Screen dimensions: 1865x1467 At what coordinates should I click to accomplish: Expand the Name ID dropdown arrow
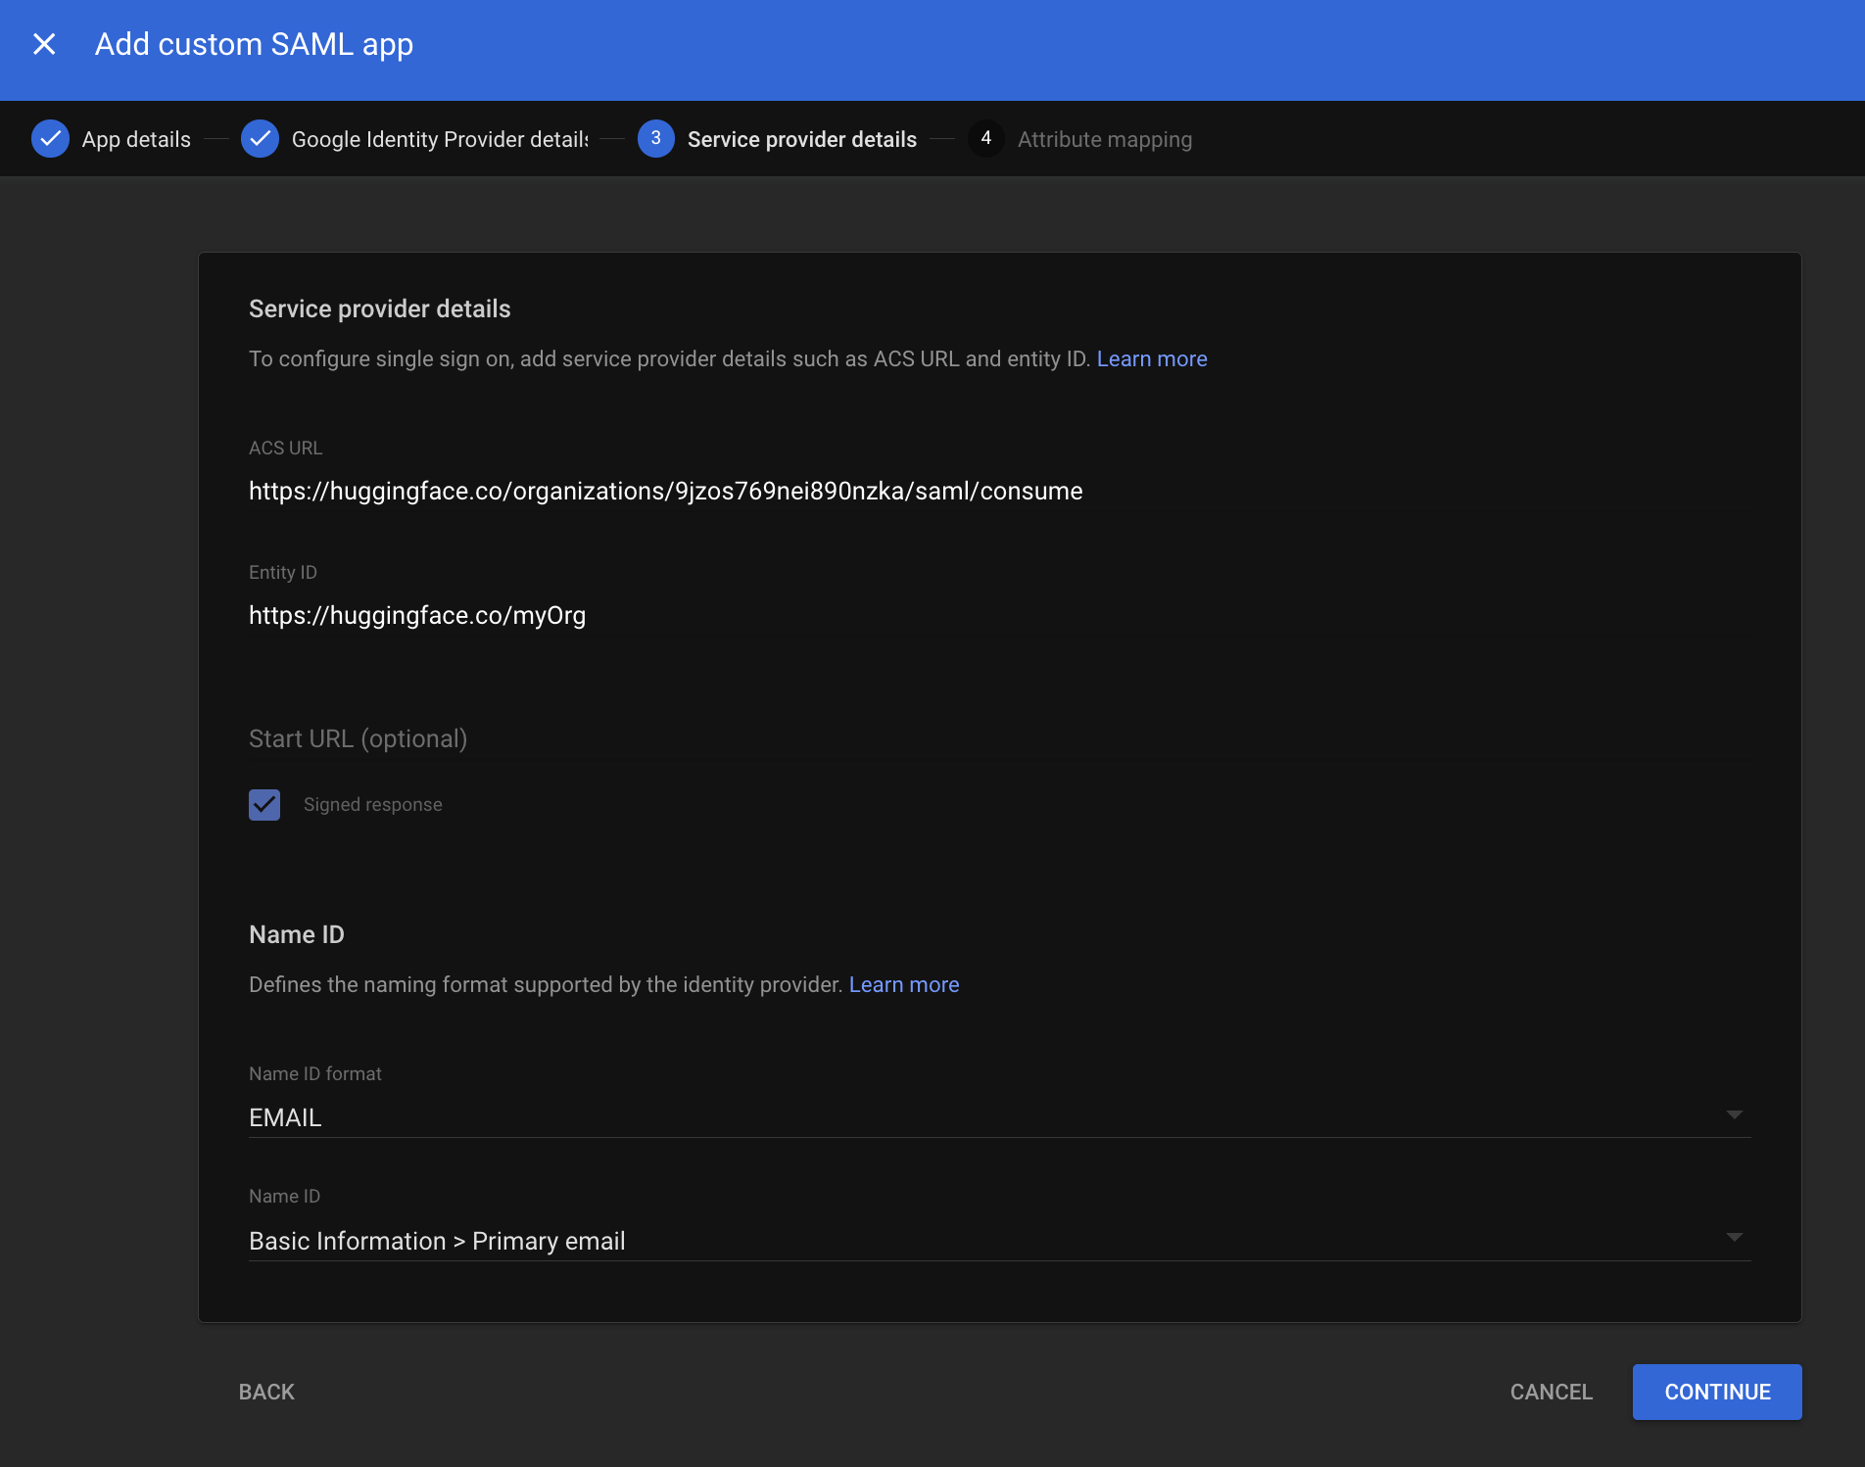[1734, 1238]
